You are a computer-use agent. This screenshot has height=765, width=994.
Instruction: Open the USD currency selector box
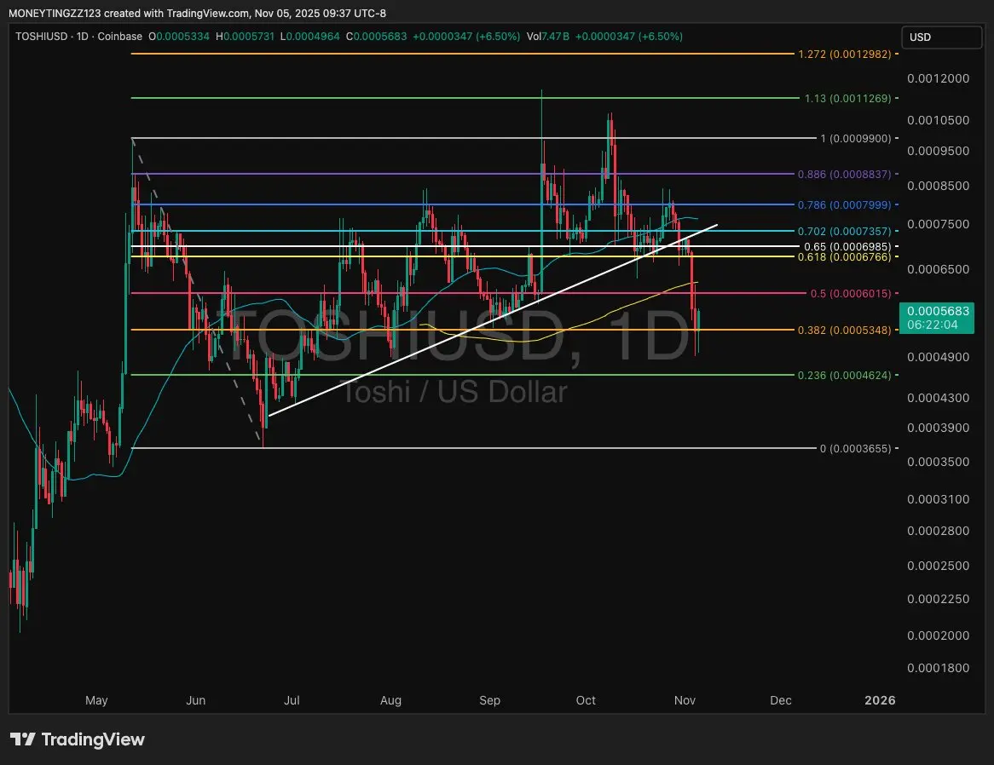click(941, 37)
